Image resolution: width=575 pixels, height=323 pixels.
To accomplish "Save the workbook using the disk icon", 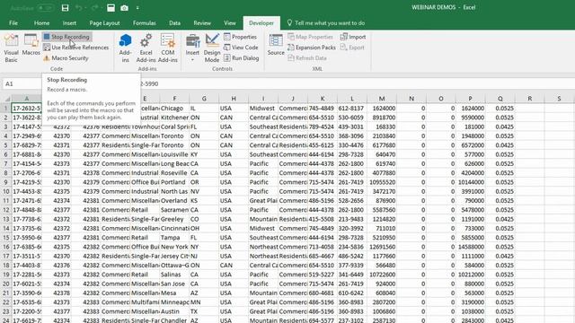I will pos(65,8).
